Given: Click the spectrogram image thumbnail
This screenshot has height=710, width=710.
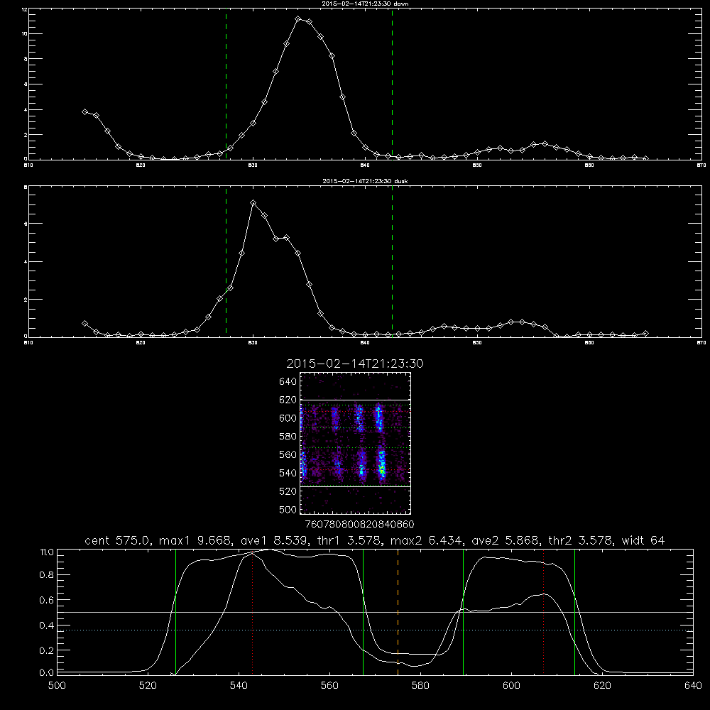Looking at the screenshot, I should (356, 443).
